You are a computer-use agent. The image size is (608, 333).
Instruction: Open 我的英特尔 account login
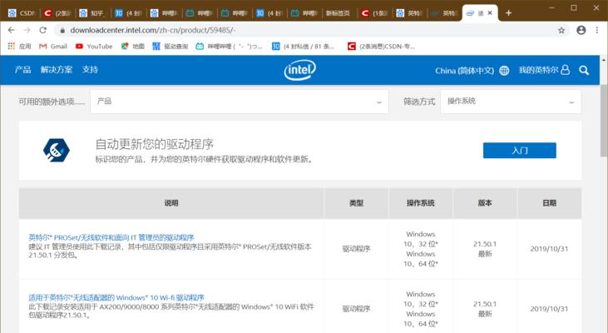point(545,70)
